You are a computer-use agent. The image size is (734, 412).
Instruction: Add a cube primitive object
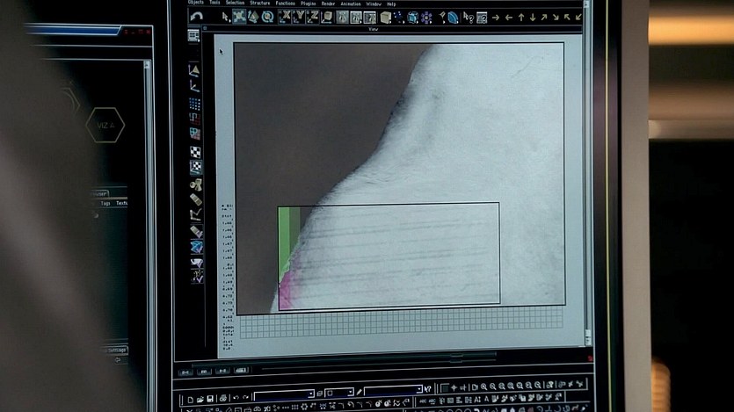[385, 18]
